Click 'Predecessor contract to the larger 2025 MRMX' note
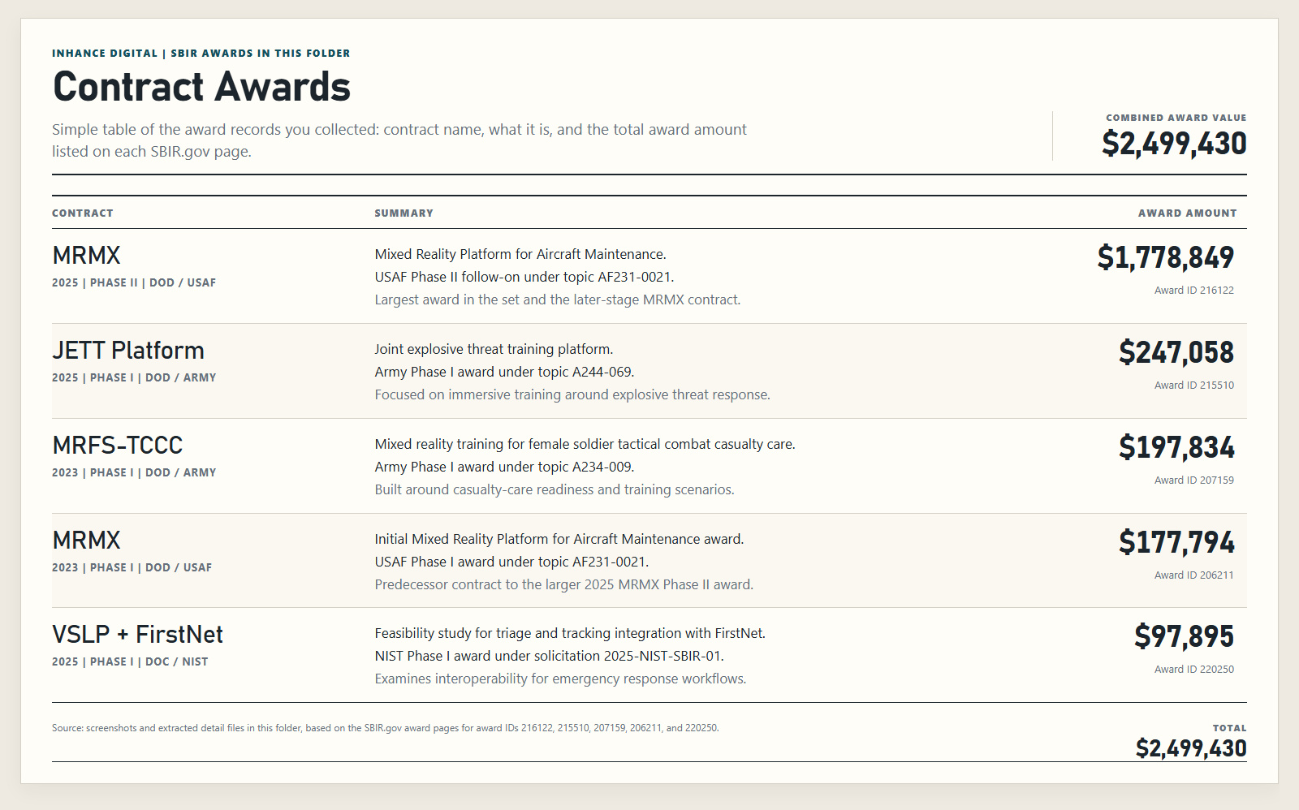Viewport: 1299px width, 810px height. click(x=563, y=585)
